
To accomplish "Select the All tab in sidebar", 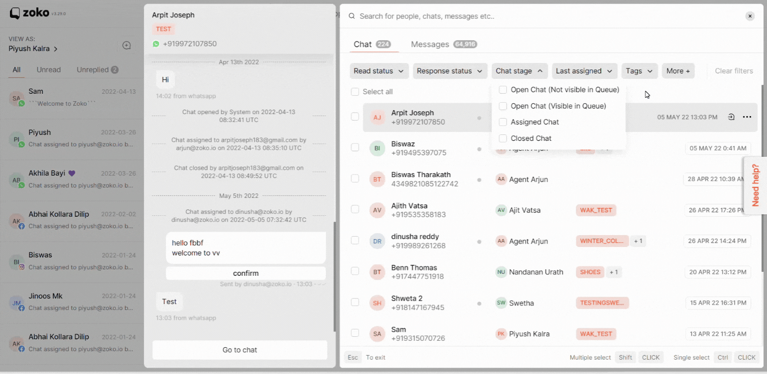I will (16, 70).
